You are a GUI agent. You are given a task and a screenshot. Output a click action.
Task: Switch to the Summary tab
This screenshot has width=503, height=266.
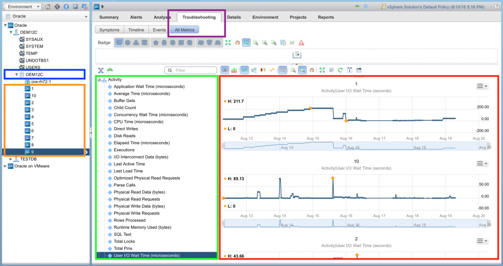pos(109,17)
